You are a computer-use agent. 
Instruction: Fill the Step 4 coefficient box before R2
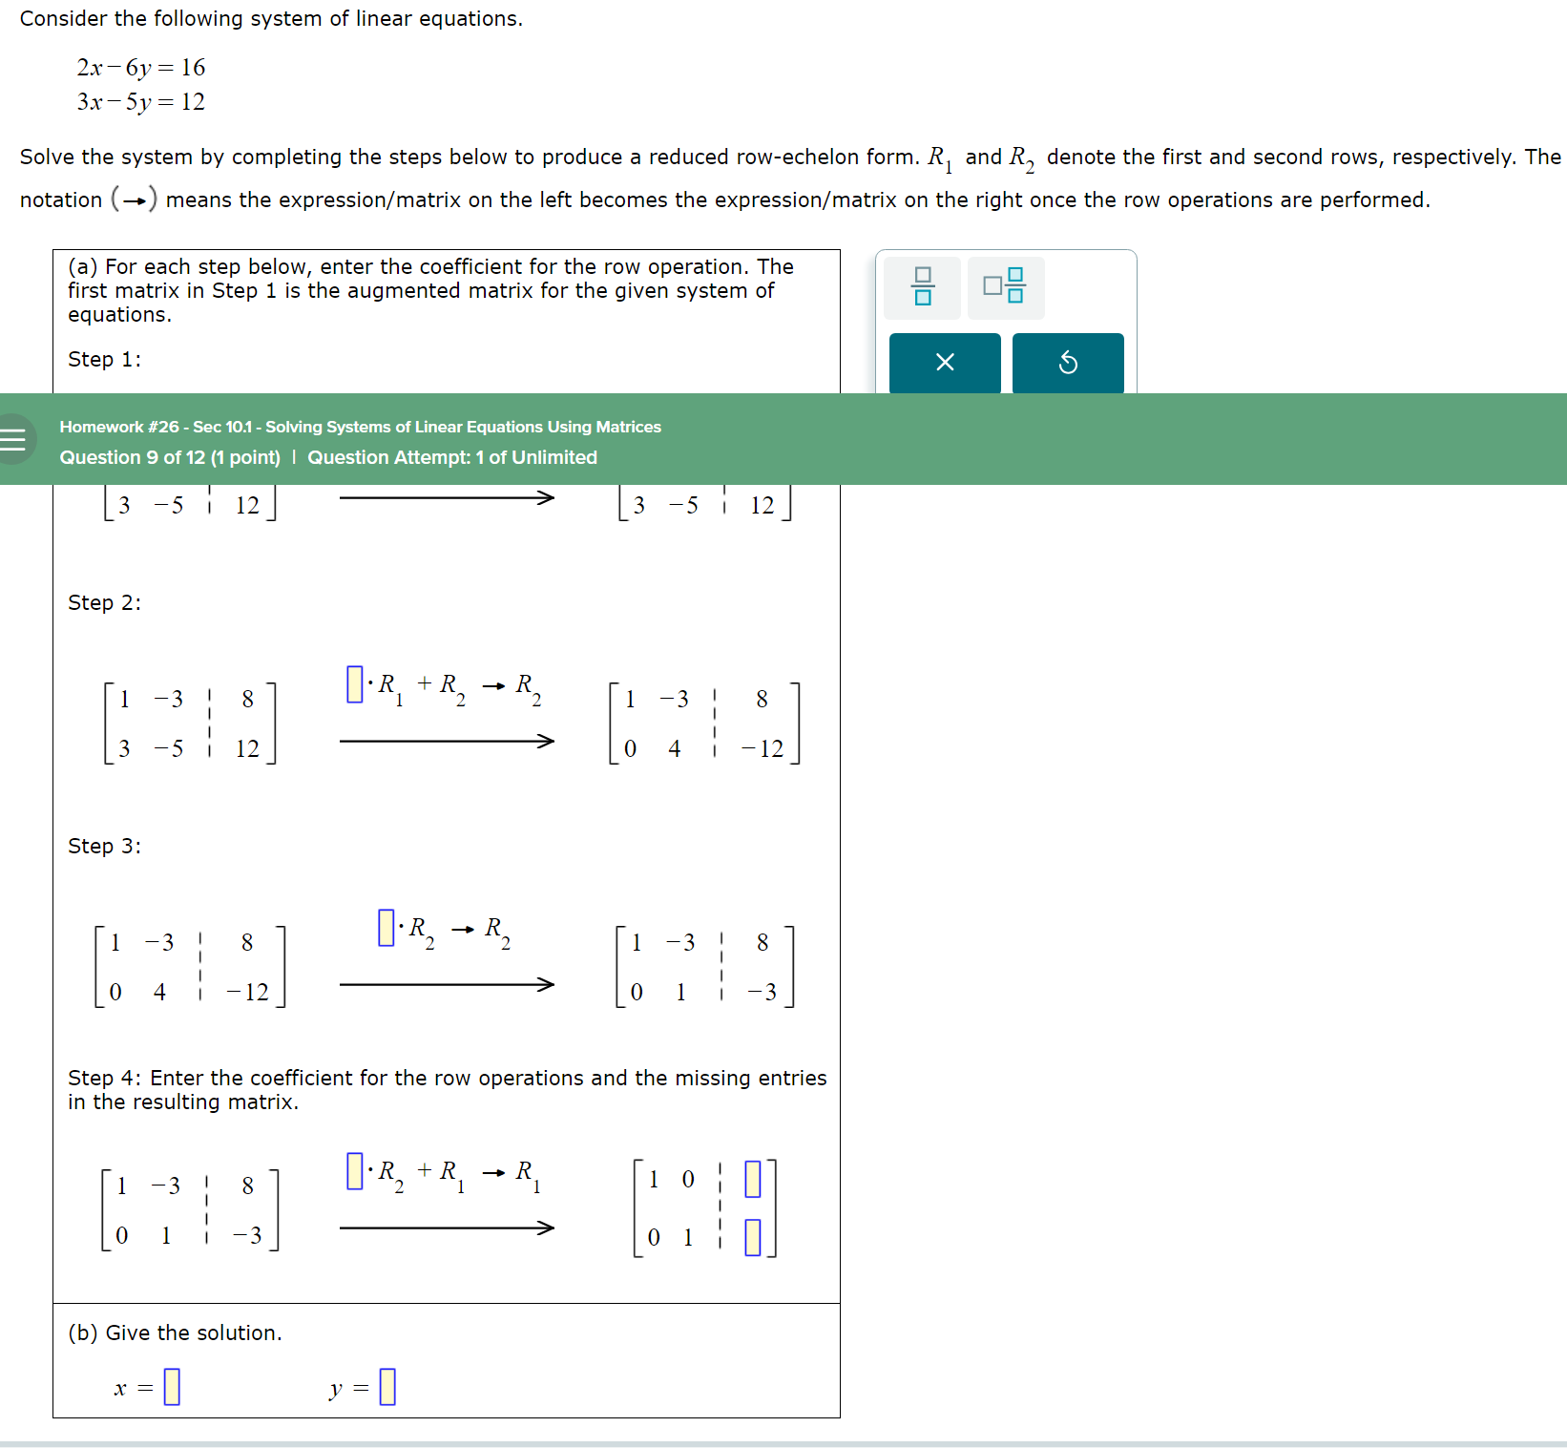(x=355, y=1171)
